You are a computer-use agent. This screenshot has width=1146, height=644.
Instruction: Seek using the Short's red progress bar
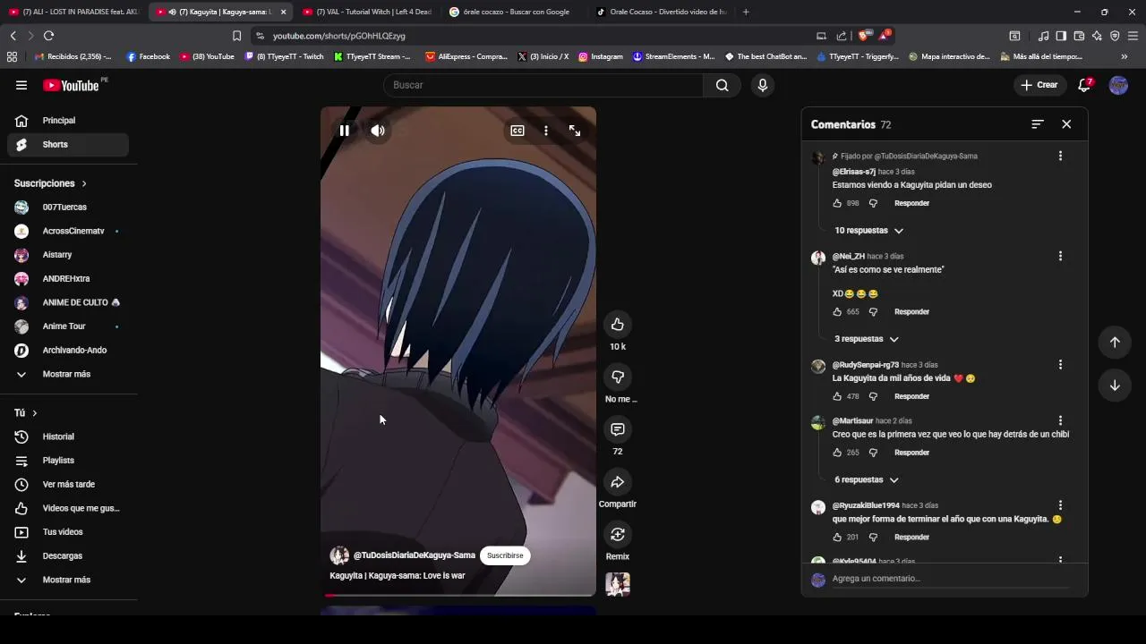pos(458,595)
